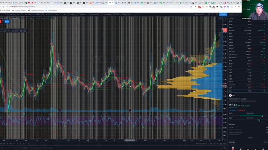
Task: Open the Alert tool in toolbar
Action: pos(116,15)
